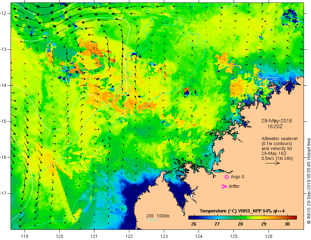Click the magenta Argo circle legend marker
The height and width of the screenshot is (240, 311).
coord(227,177)
